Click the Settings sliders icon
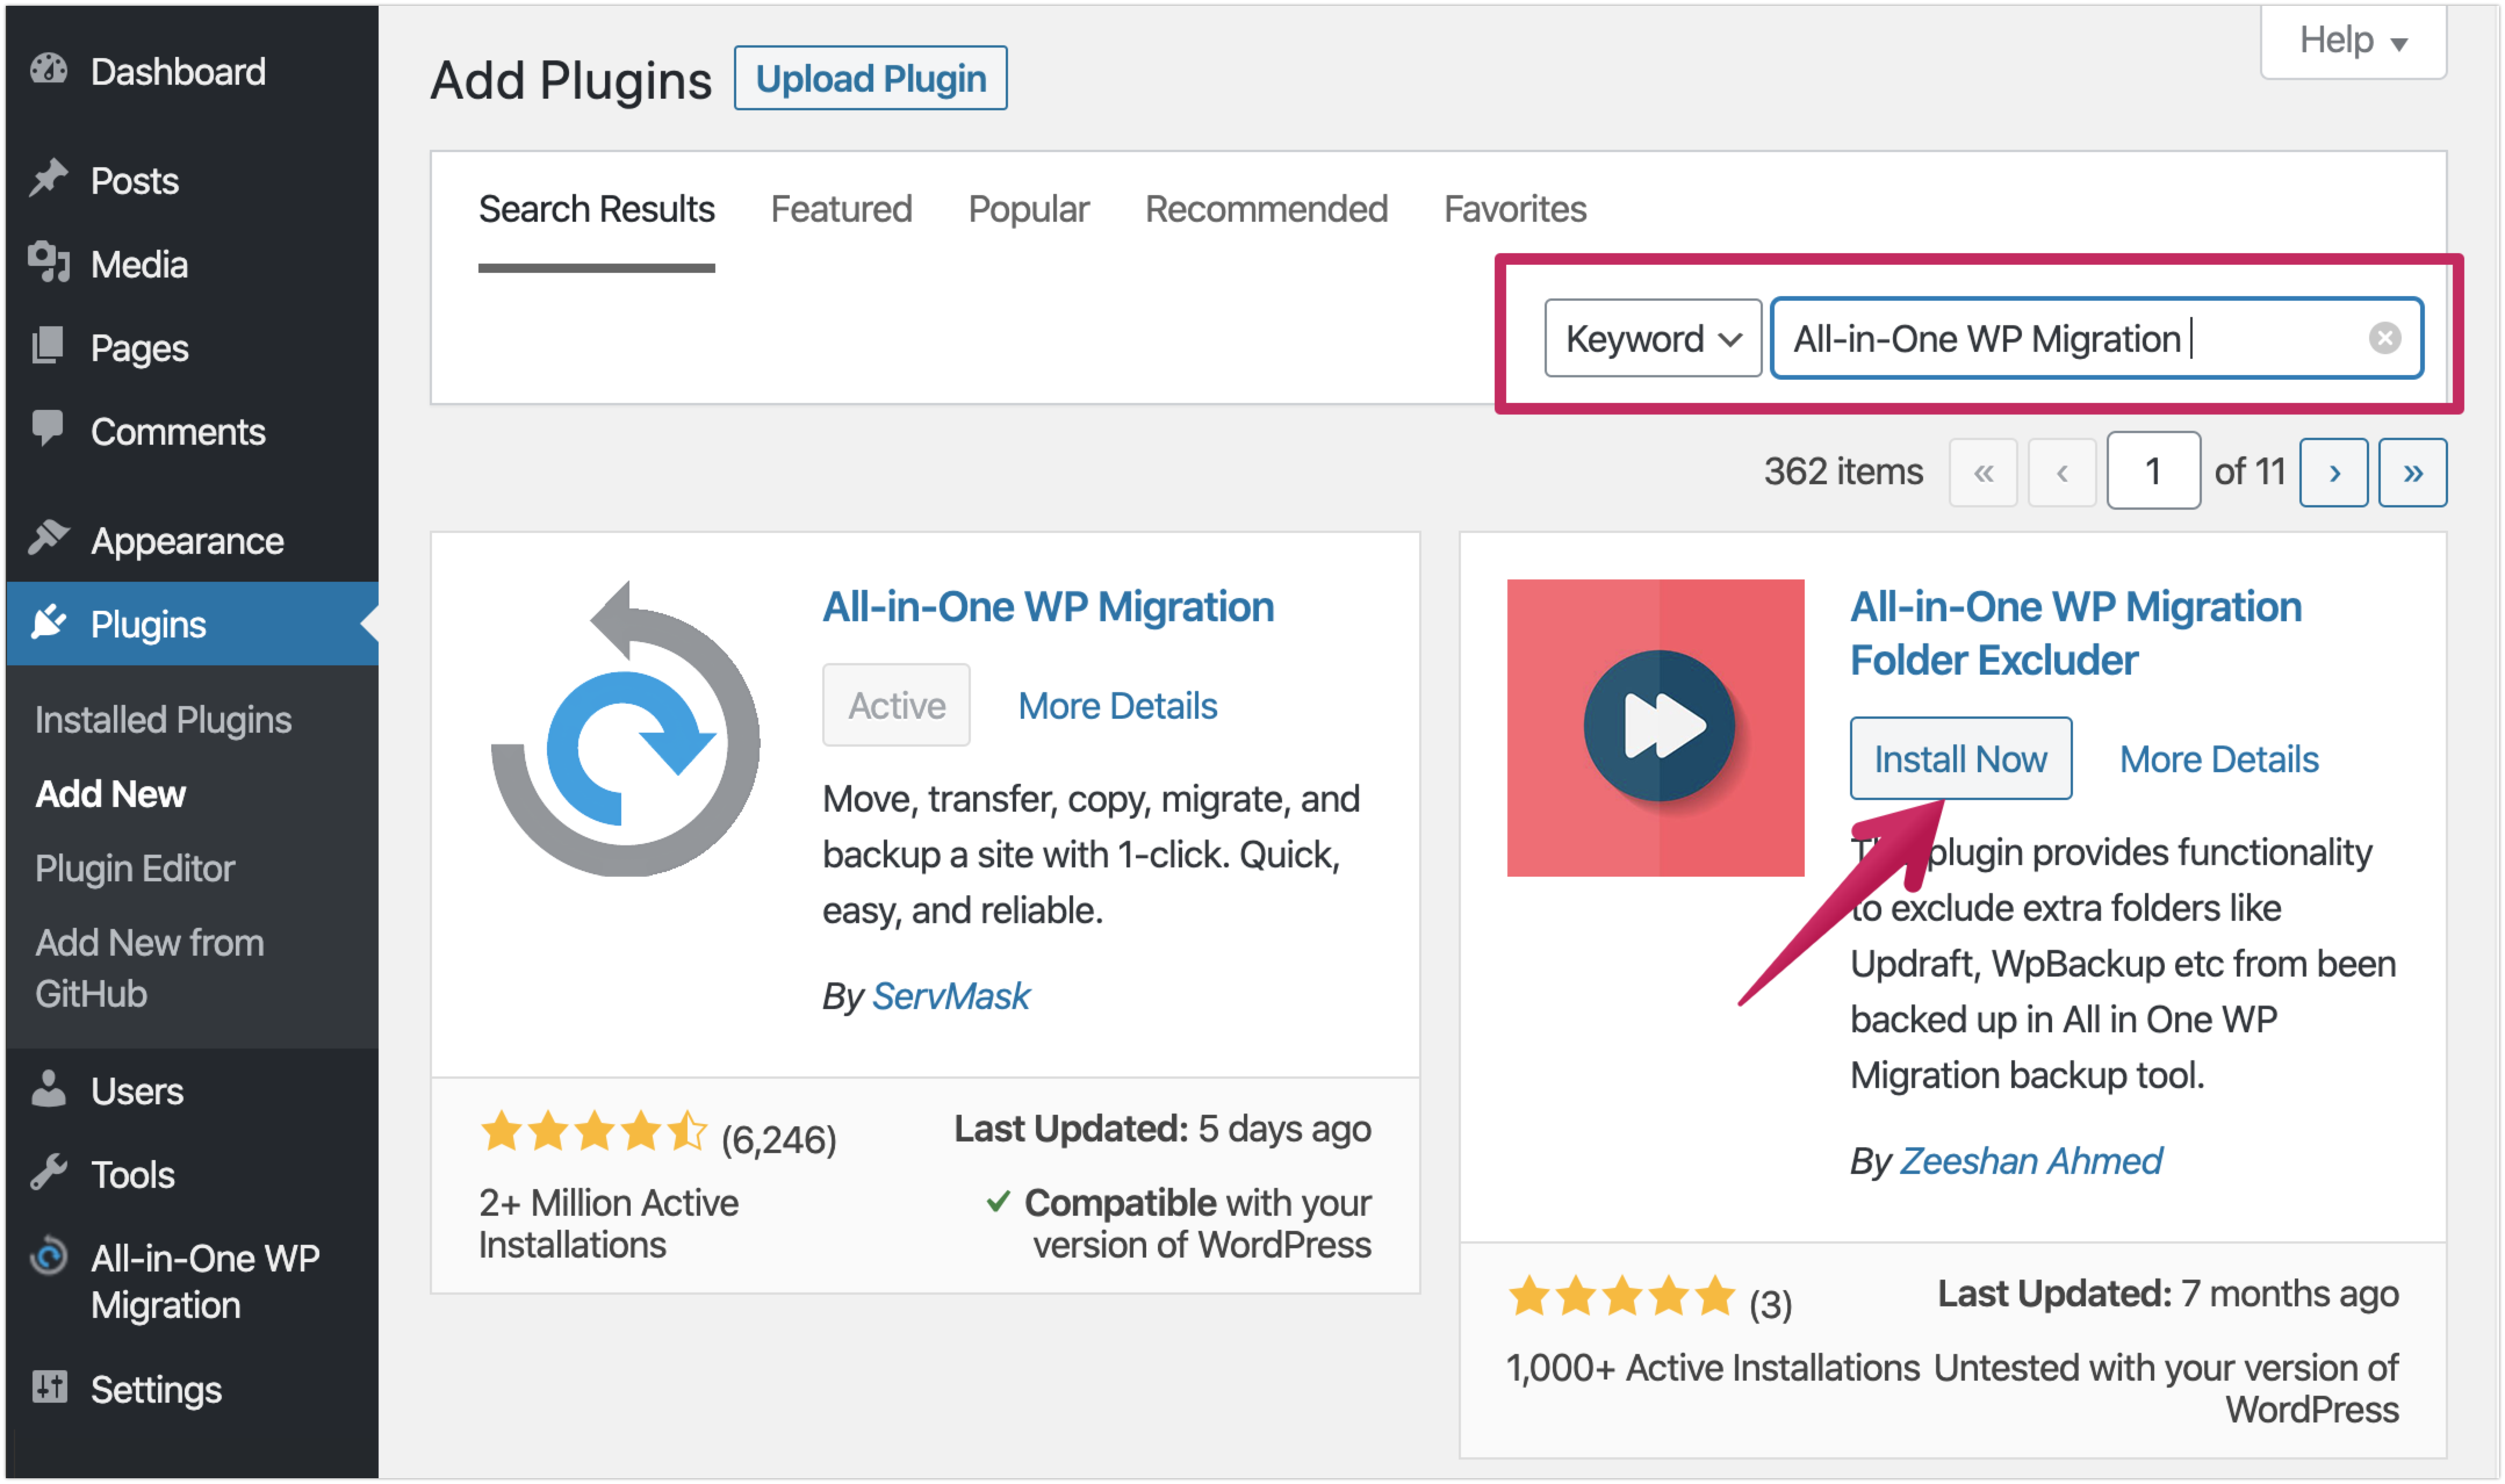 (x=48, y=1388)
